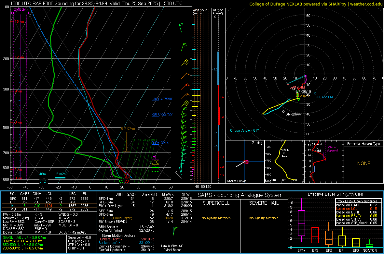Click the UP=36/19 label on hodograph
Image resolution: width=384 pixels, height=254 pixels.
(x=303, y=91)
